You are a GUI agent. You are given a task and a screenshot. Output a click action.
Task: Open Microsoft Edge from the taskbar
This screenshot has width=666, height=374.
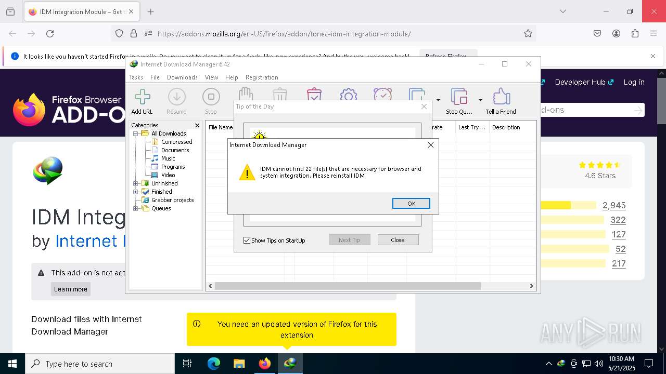pyautogui.click(x=214, y=364)
